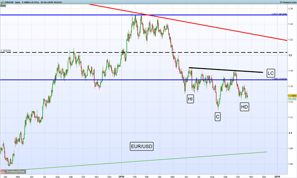Image resolution: width=297 pixels, height=178 pixels.
Task: Open the IT-Finance.com link
Action: (288, 2)
